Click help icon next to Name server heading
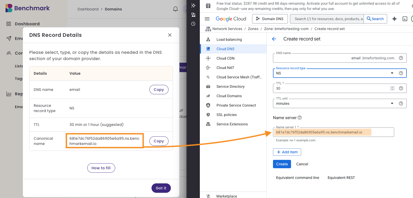 click(300, 118)
